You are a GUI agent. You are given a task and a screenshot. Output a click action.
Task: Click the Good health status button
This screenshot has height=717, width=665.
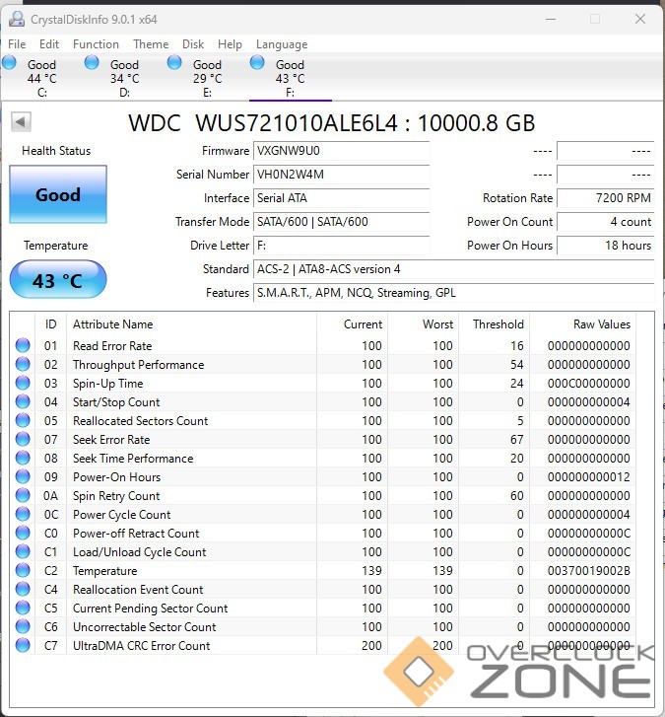pyautogui.click(x=58, y=194)
